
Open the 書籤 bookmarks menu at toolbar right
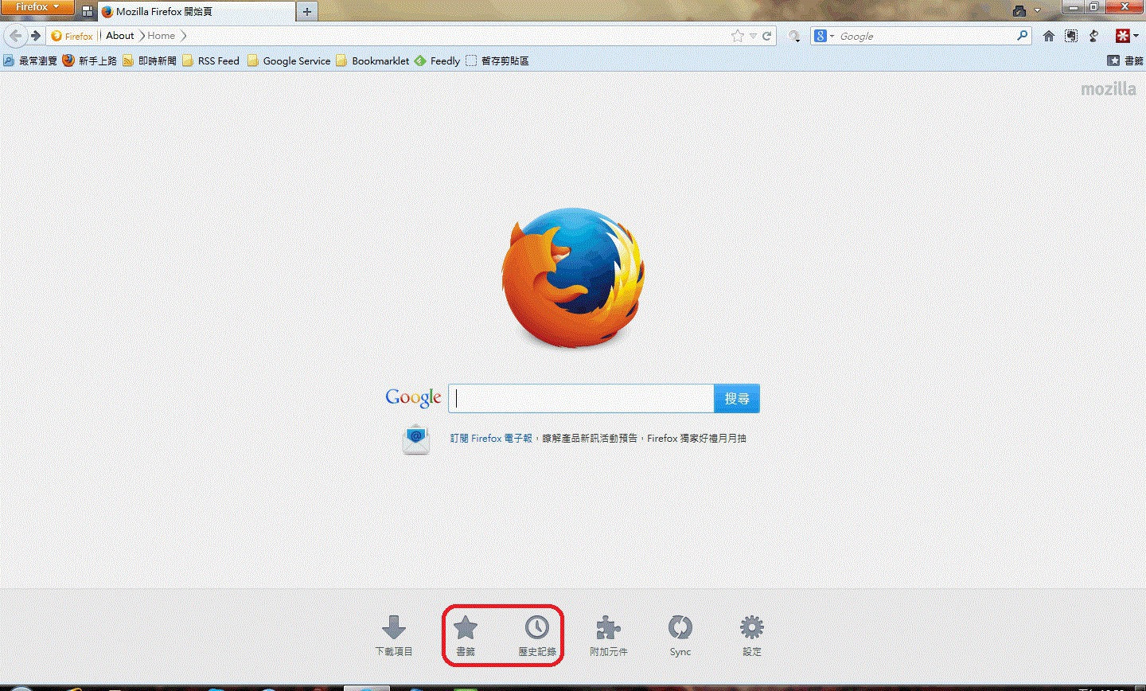pyautogui.click(x=1125, y=61)
